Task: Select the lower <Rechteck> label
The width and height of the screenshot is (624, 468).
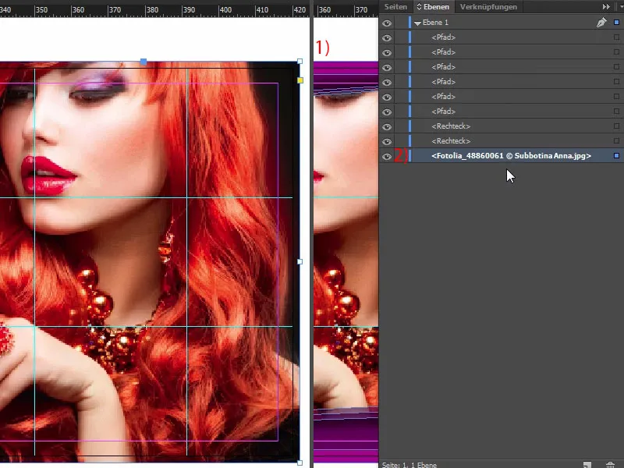Action: (451, 140)
